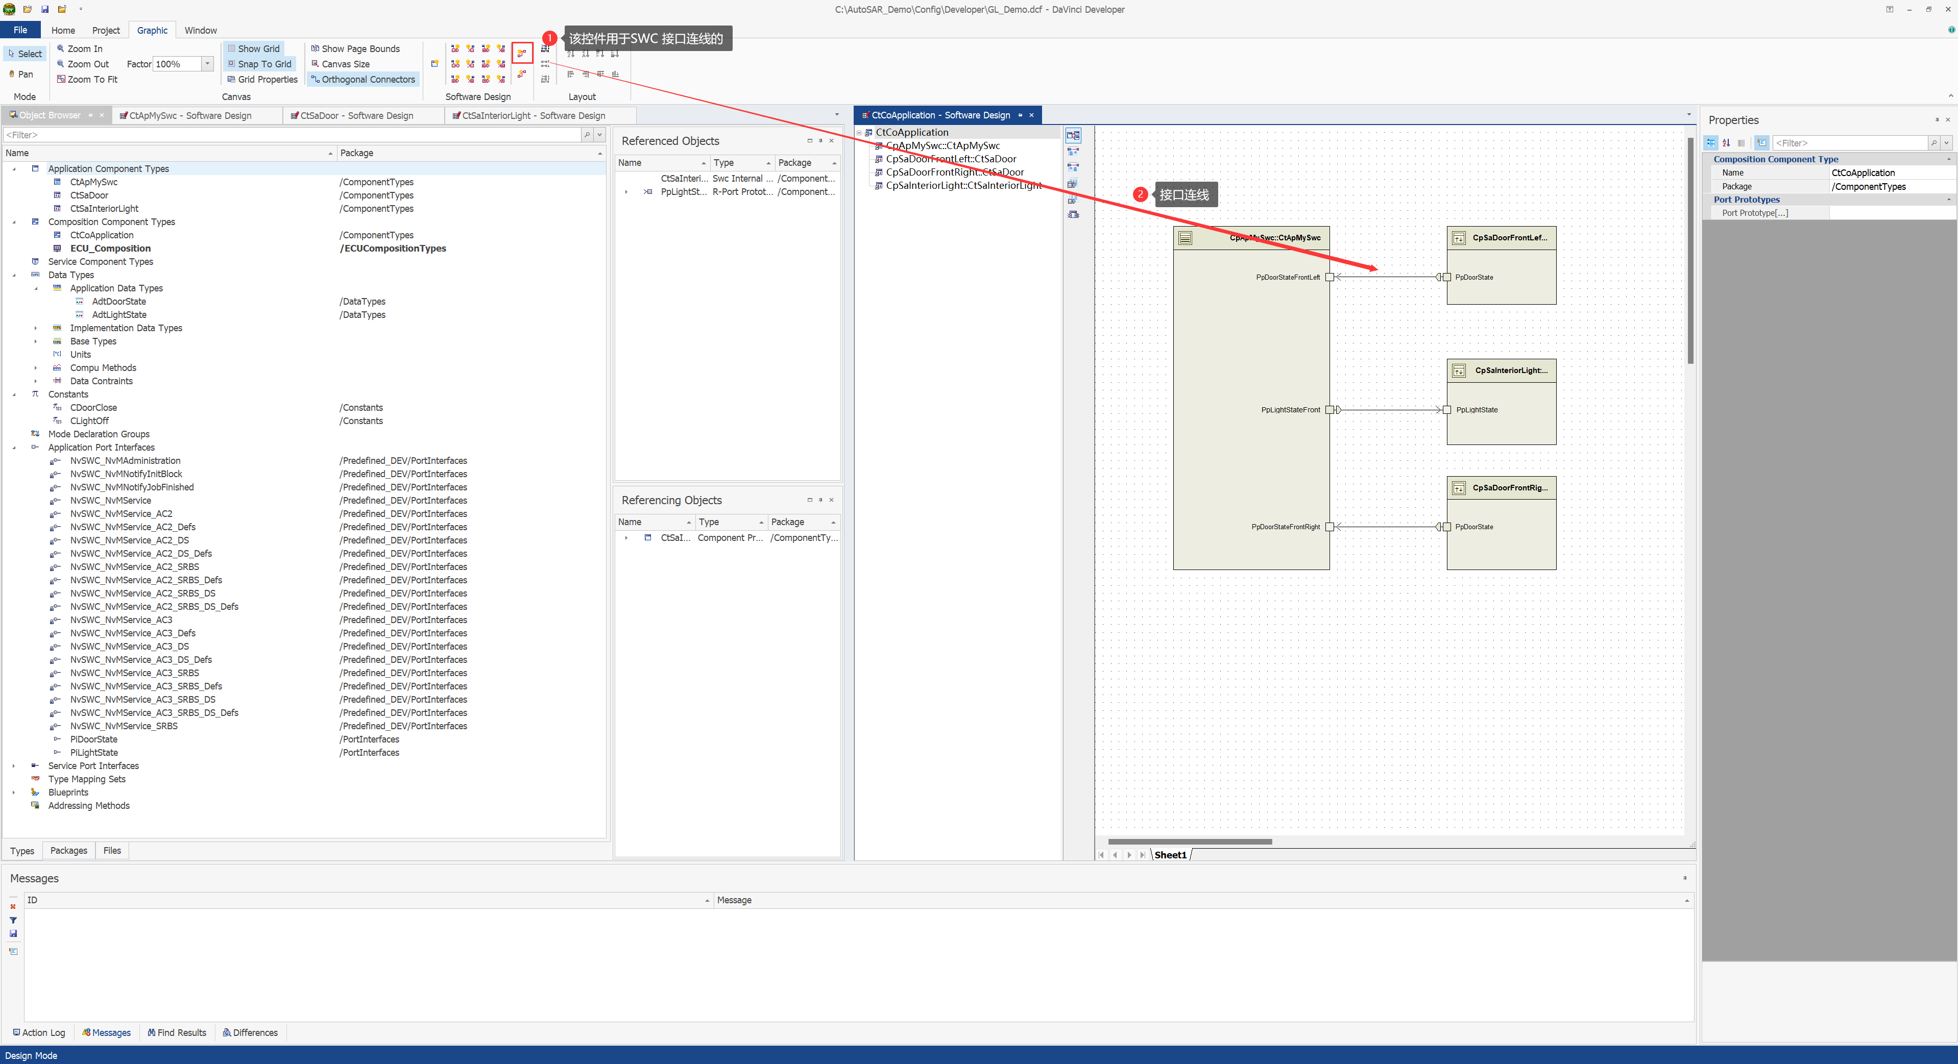
Task: Click the categorized view icon in Properties
Action: 1711,143
